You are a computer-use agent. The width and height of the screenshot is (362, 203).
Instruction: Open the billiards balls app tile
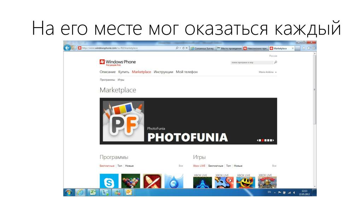click(x=131, y=181)
